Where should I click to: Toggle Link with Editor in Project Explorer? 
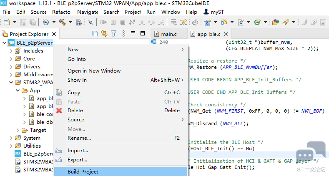click(104, 33)
